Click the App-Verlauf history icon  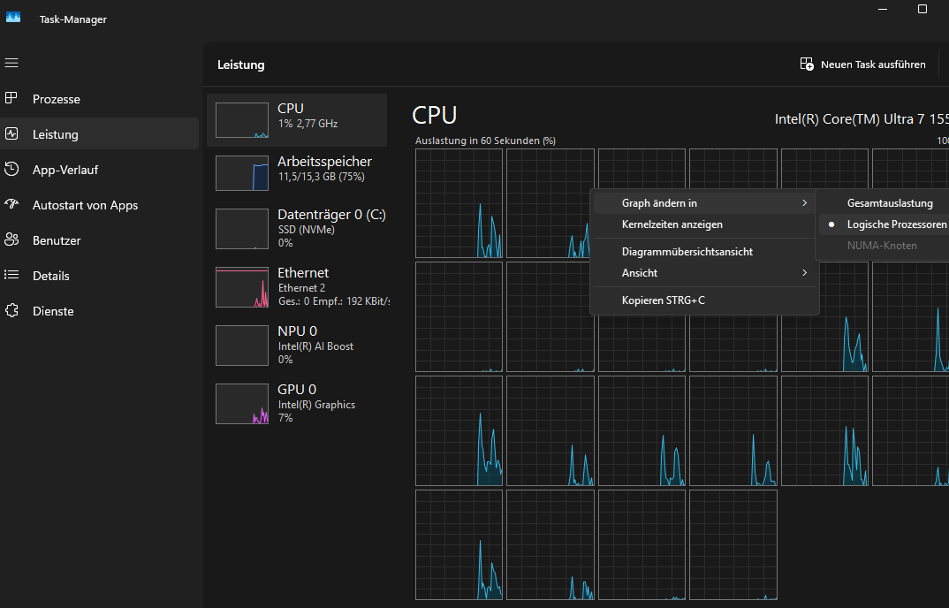coord(11,169)
